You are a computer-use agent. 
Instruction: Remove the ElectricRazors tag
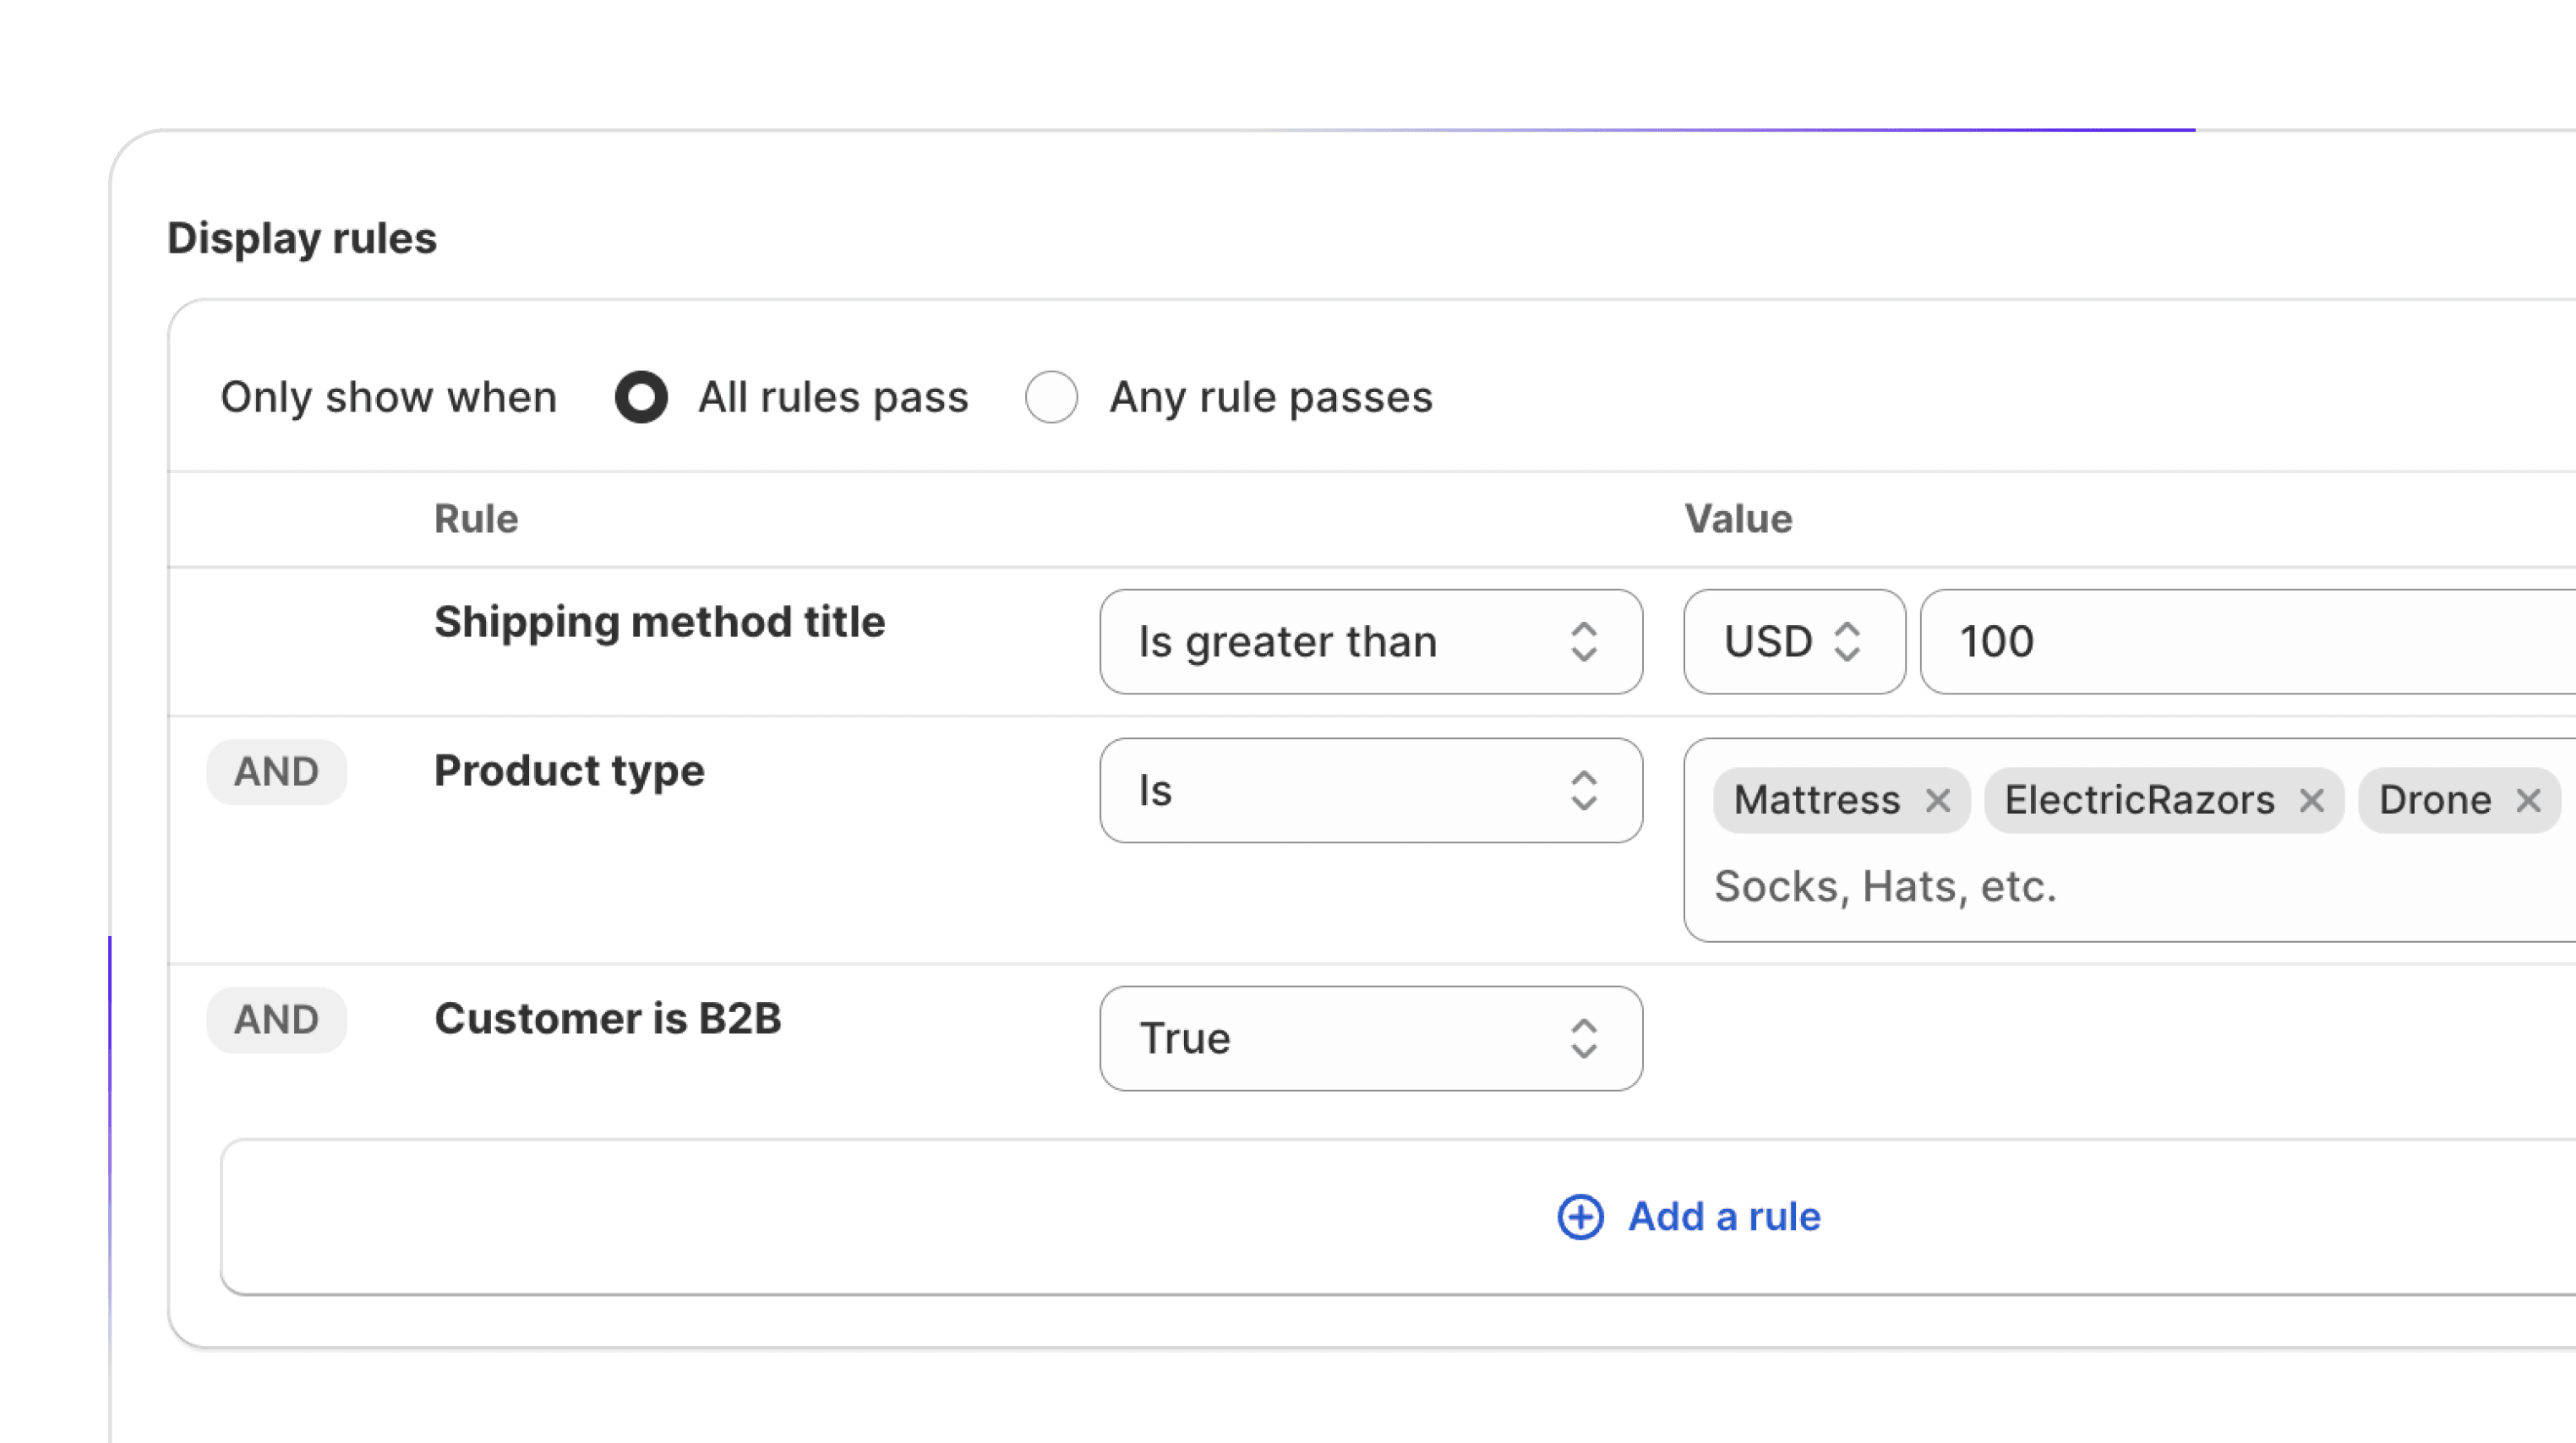click(2311, 800)
